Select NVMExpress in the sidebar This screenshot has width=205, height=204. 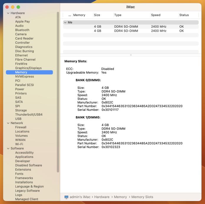[x=24, y=77]
